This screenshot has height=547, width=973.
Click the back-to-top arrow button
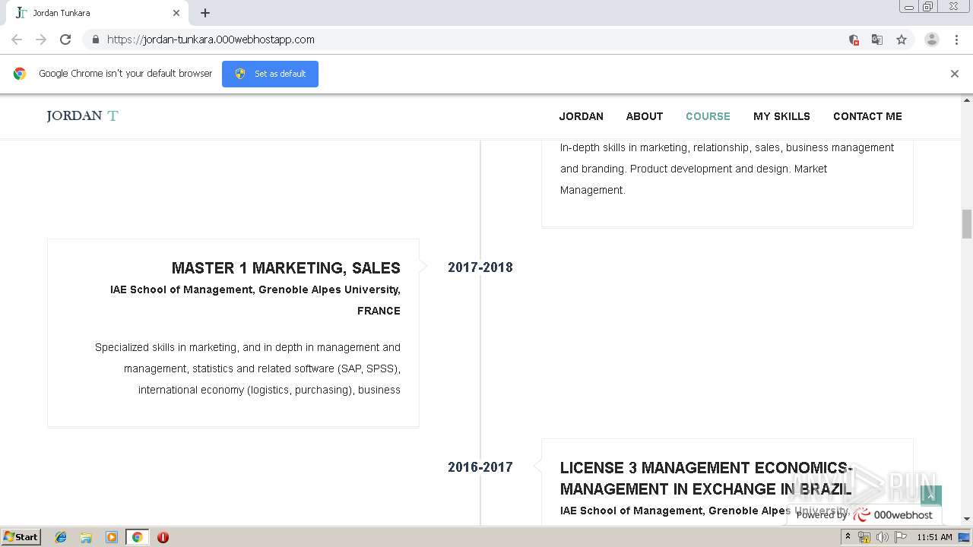tap(931, 496)
